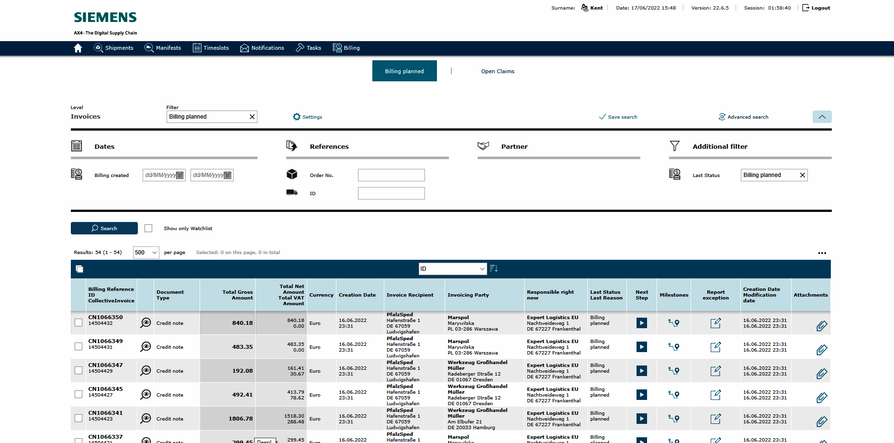
Task: Select the checkbox for row CN1066350
Action: pyautogui.click(x=78, y=323)
